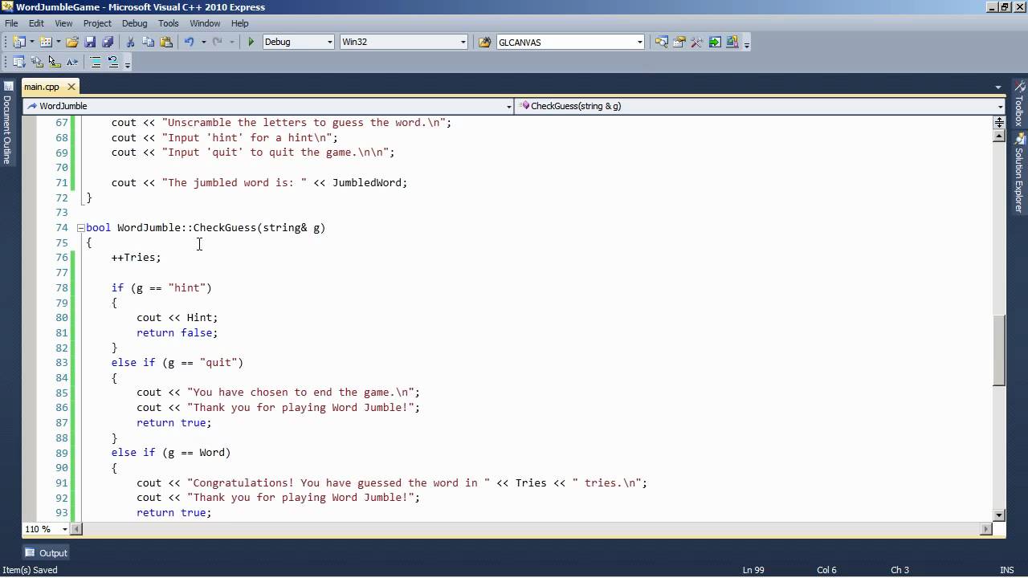Open the Debug menu
1028x578 pixels.
click(x=134, y=23)
